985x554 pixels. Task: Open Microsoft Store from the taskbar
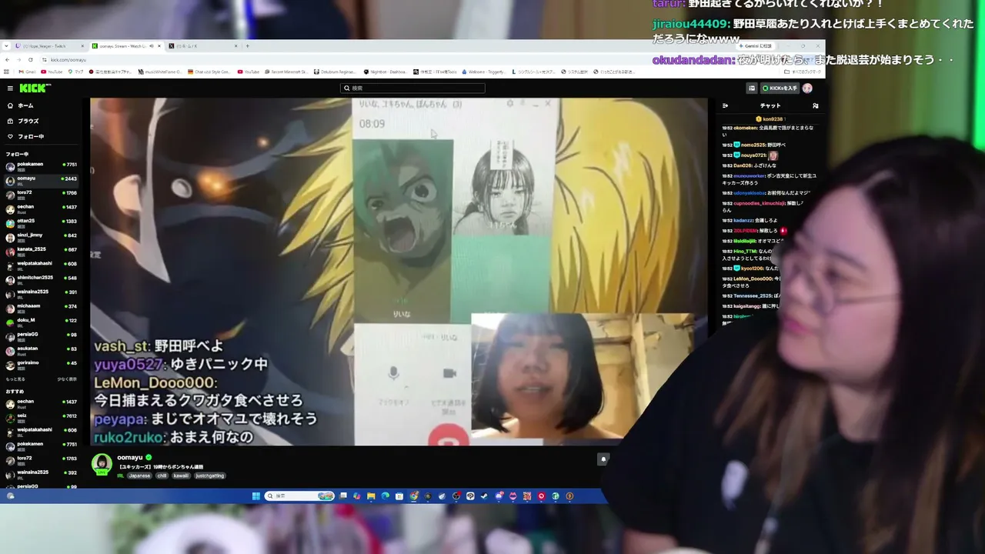click(x=399, y=496)
